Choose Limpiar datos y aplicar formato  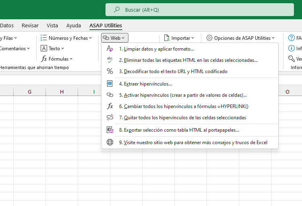(190, 49)
